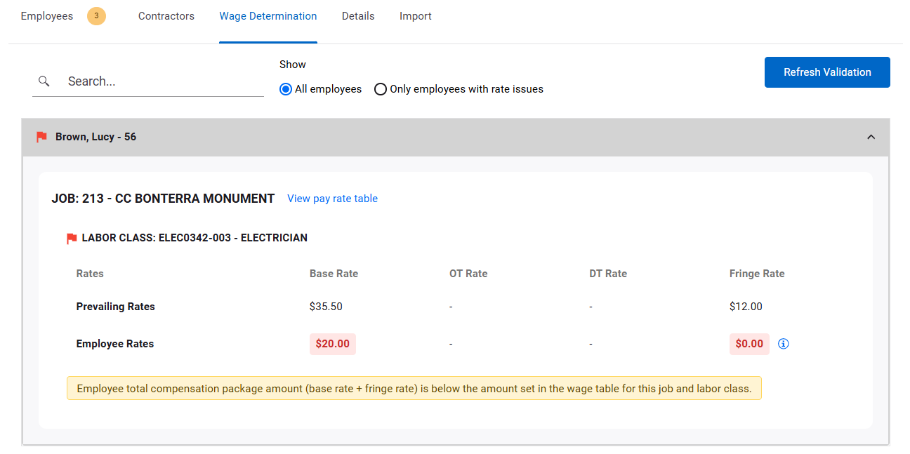Click the prevailing fringe rate $12.00
The image size is (910, 454).
pos(746,307)
